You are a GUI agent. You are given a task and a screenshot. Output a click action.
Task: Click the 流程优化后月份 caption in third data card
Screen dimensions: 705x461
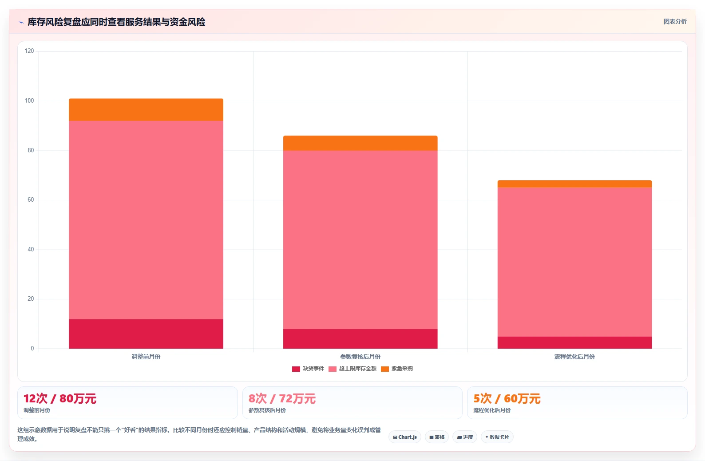pyautogui.click(x=492, y=410)
